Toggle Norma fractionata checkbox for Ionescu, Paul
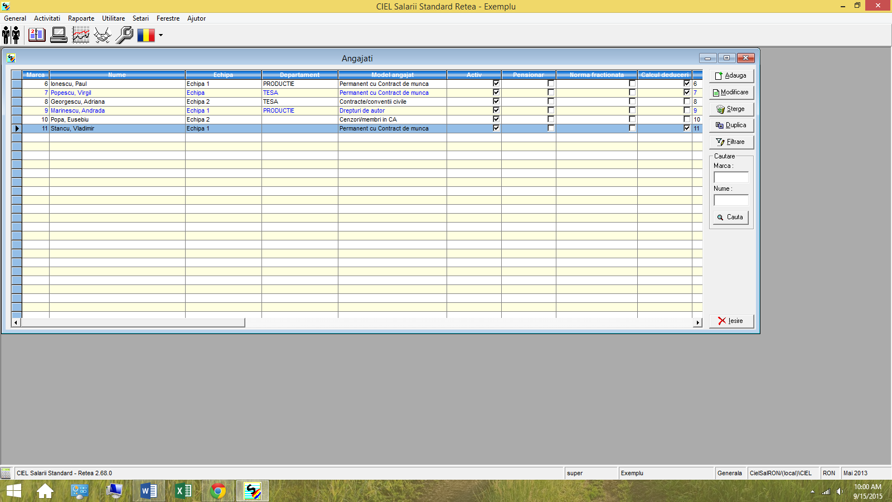This screenshot has width=892, height=502. point(632,84)
